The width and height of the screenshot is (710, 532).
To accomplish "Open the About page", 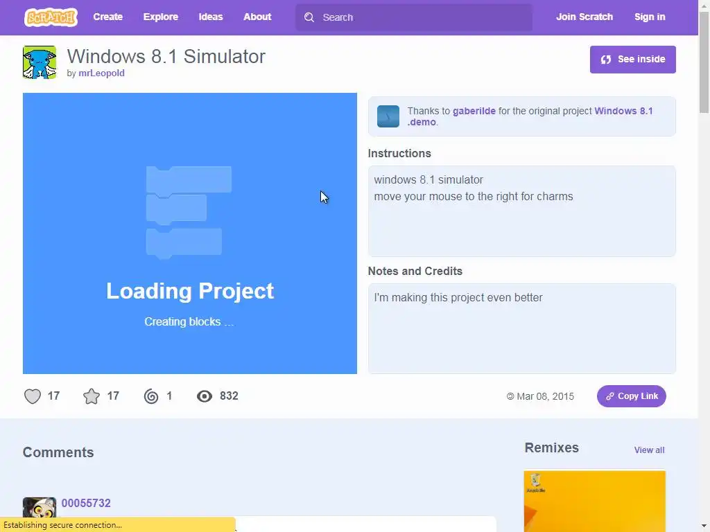I will pyautogui.click(x=257, y=17).
